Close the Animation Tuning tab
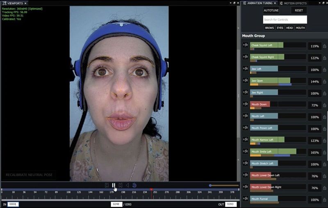 click(x=275, y=3)
